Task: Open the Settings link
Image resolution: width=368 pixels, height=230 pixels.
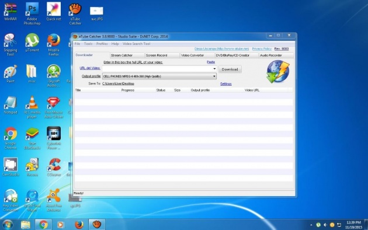Action: coord(226,84)
